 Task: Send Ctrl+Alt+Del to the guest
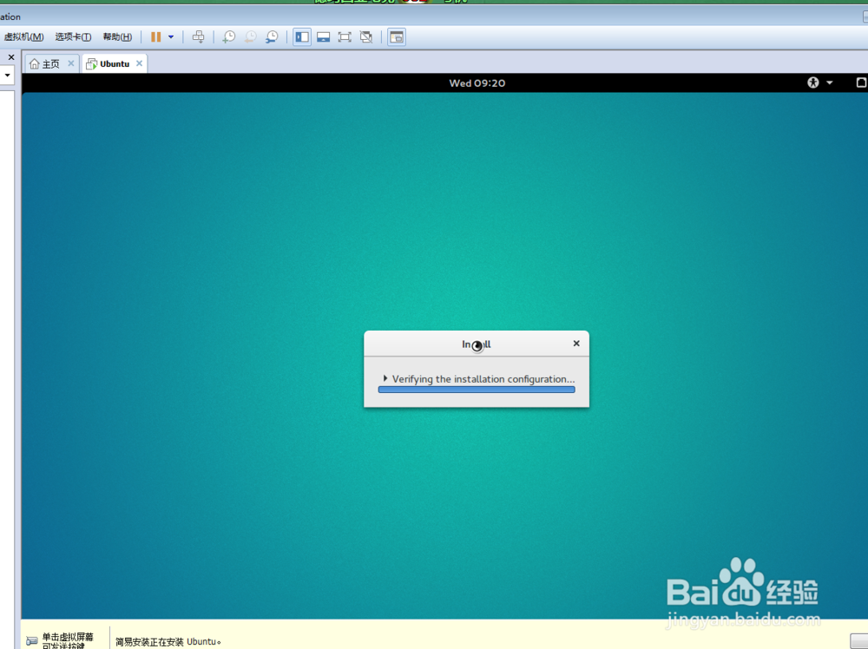pos(199,36)
